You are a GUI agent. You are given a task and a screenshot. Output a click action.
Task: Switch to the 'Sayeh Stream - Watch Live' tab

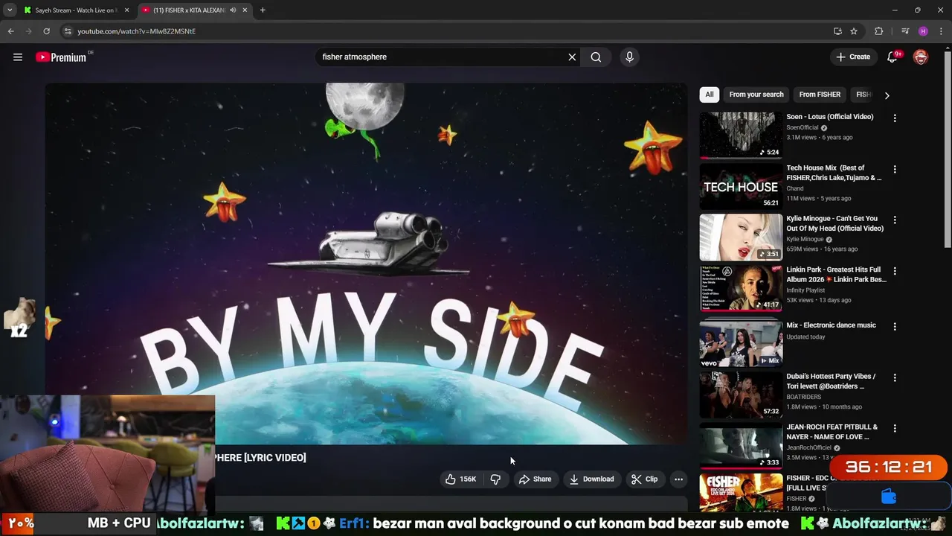(74, 10)
